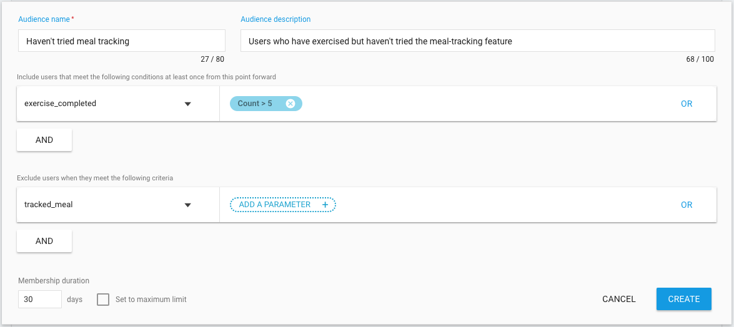Viewport: 734px width, 327px height.
Task: Click the Audience description label
Action: [x=275, y=19]
